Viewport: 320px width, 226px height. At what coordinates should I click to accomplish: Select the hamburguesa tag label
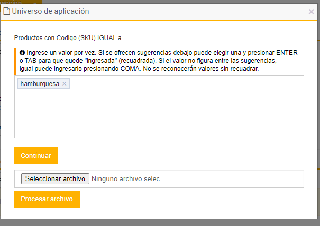pos(40,84)
